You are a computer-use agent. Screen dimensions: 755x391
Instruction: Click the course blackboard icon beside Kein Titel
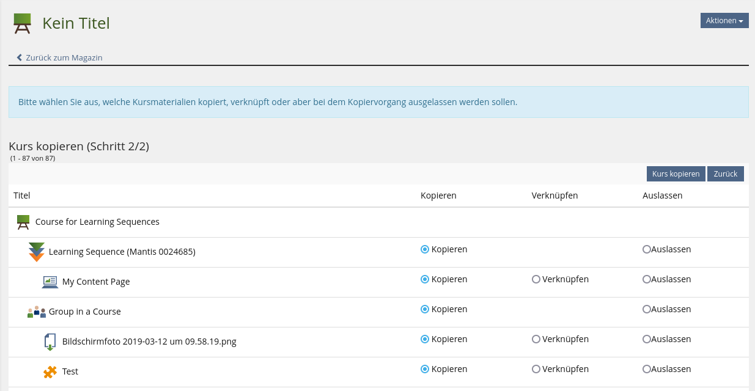pos(23,24)
